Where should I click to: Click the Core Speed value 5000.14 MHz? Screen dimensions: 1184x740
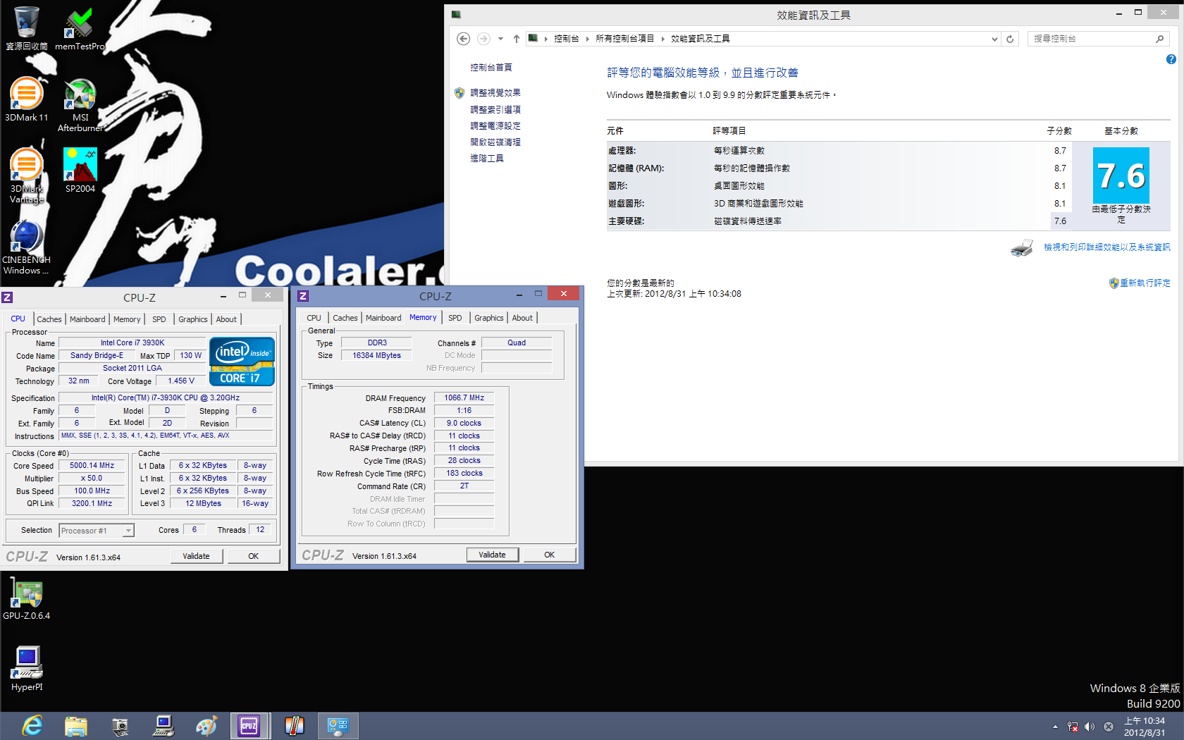pos(92,466)
